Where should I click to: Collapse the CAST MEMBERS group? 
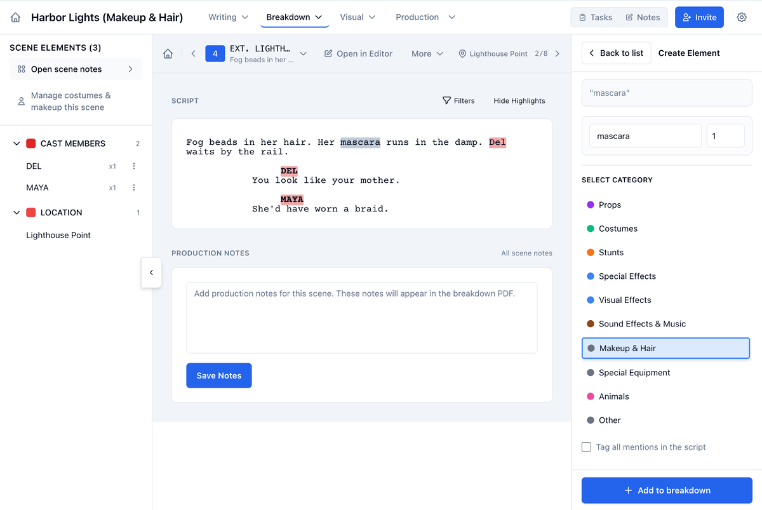[x=17, y=144]
